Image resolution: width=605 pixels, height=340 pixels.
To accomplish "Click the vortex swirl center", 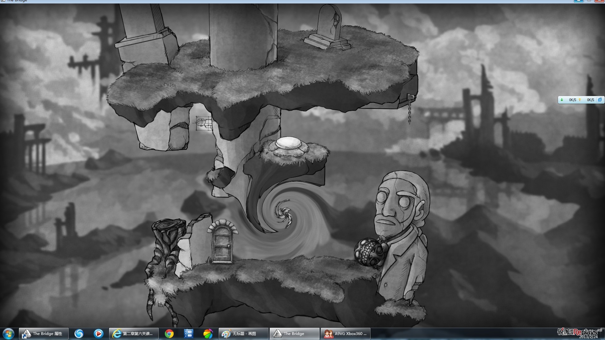I will pyautogui.click(x=284, y=214).
